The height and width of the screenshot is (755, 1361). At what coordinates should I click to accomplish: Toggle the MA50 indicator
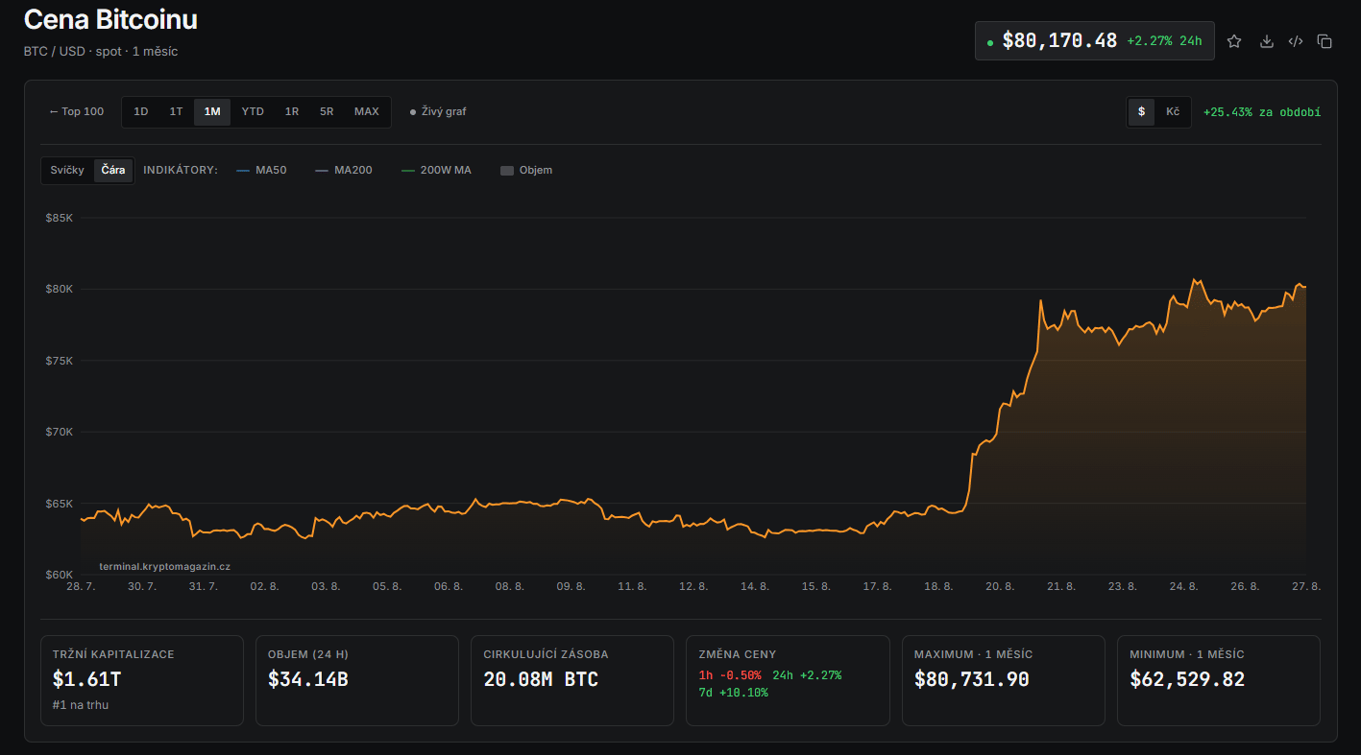(x=261, y=170)
